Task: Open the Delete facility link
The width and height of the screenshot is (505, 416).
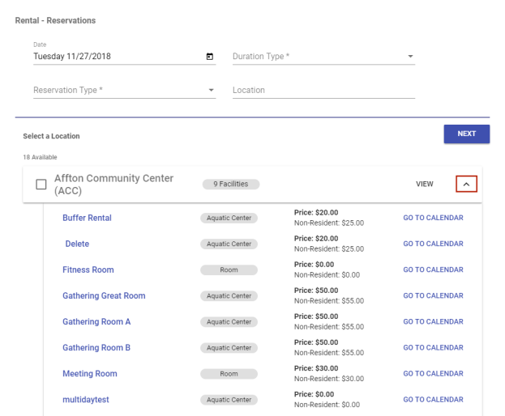Action: pyautogui.click(x=77, y=244)
